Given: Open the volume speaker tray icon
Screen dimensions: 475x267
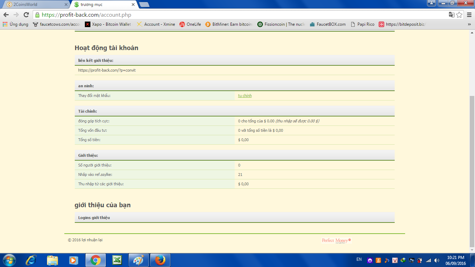Looking at the screenshot, I should (x=437, y=260).
